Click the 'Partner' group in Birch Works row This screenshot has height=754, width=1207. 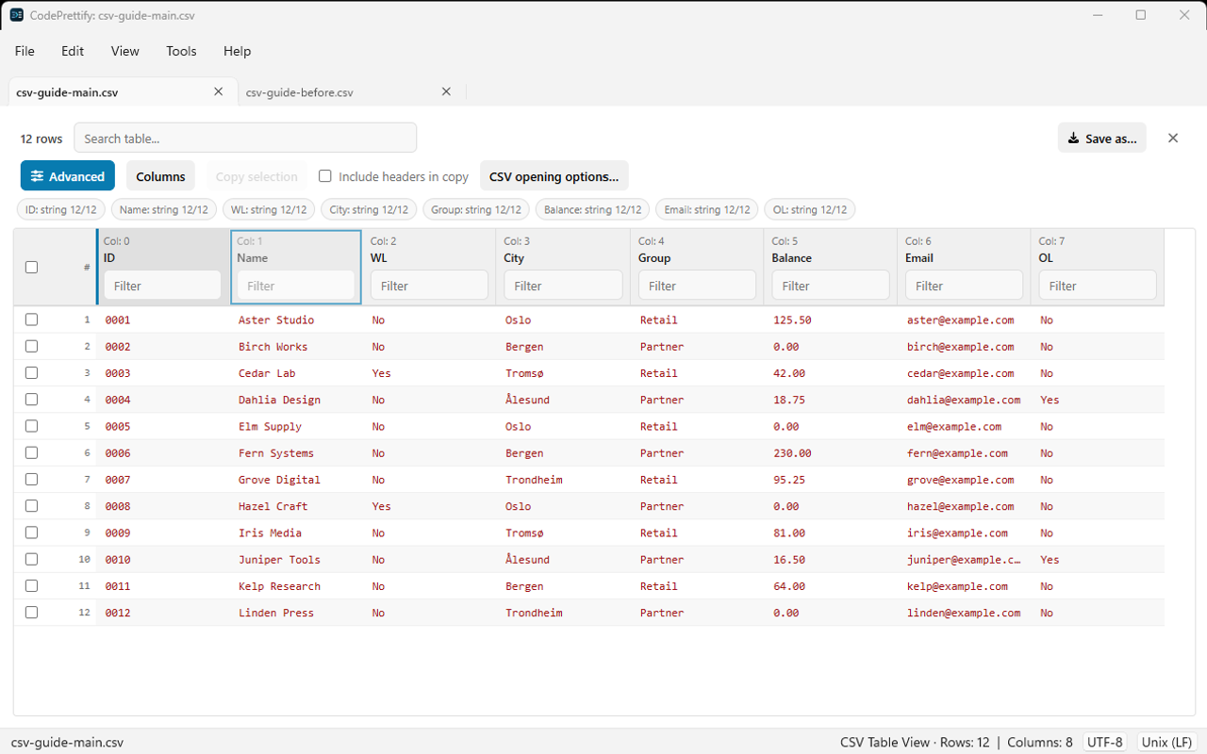[x=662, y=347]
